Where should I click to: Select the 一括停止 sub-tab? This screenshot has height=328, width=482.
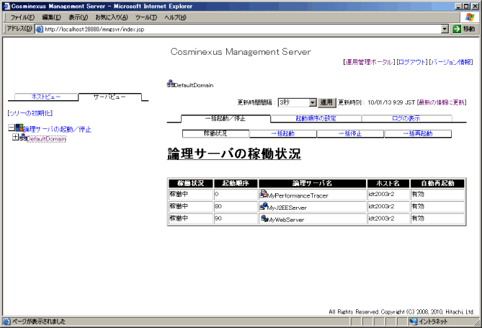(x=350, y=133)
